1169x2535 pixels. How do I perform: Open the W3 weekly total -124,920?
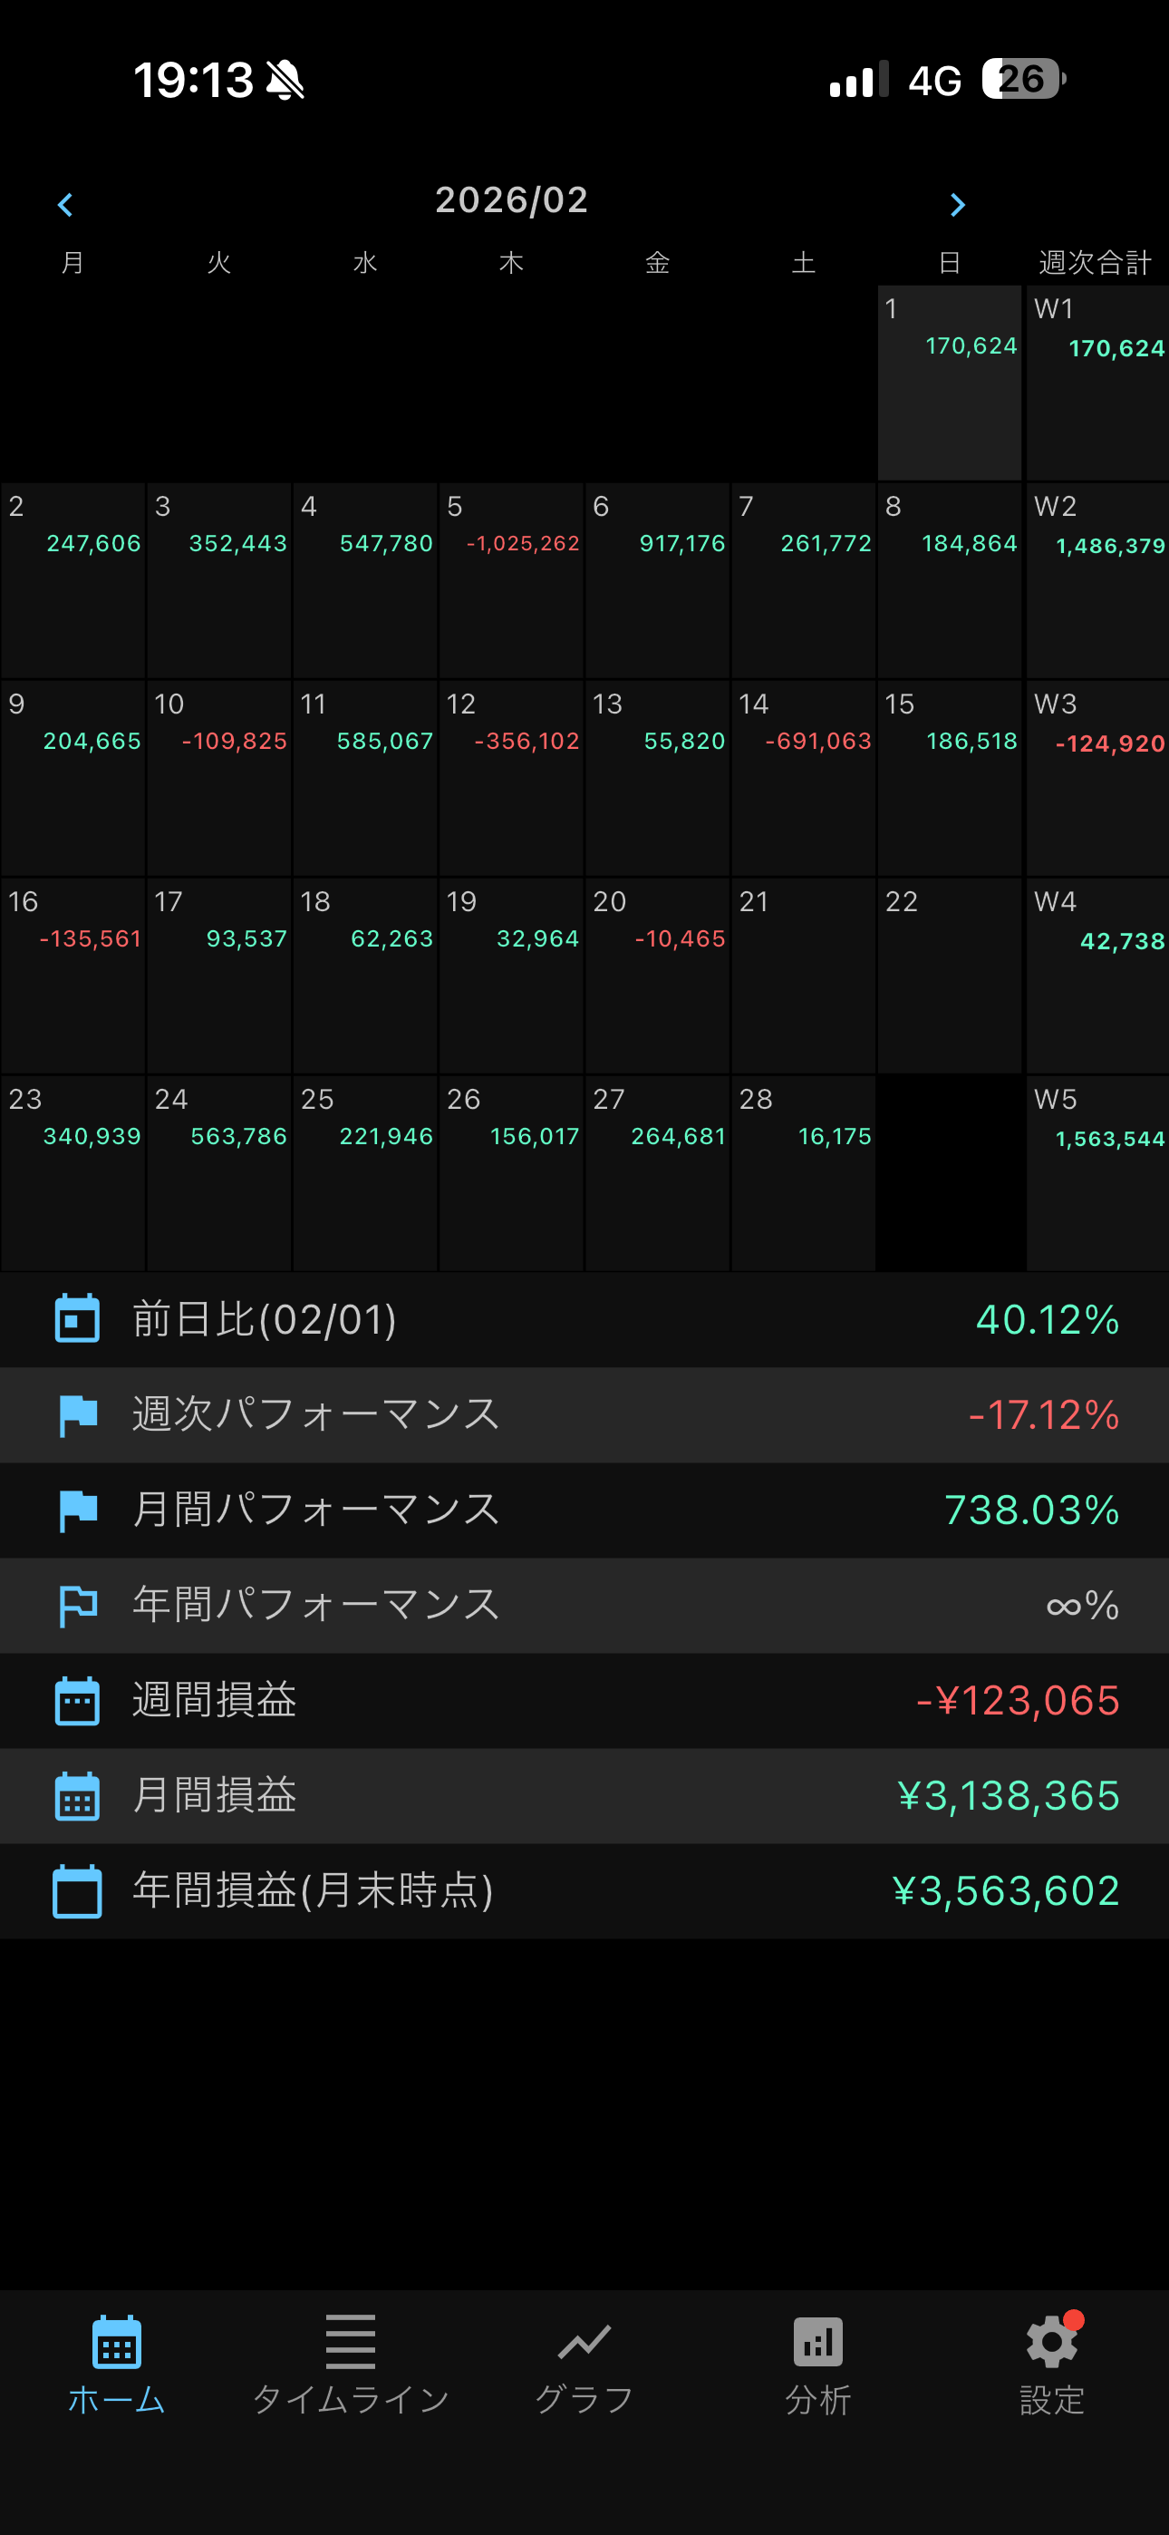click(x=1097, y=776)
